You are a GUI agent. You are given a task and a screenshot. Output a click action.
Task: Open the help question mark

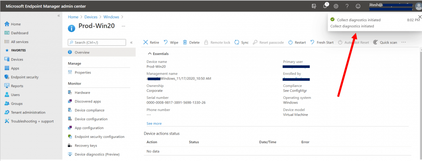(x=347, y=6)
